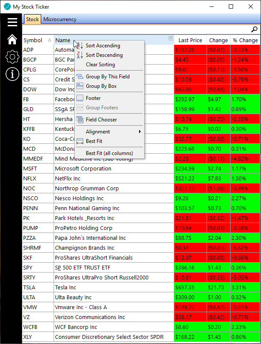Open the info icon in sidebar
The image size is (261, 344).
(x=12, y=74)
